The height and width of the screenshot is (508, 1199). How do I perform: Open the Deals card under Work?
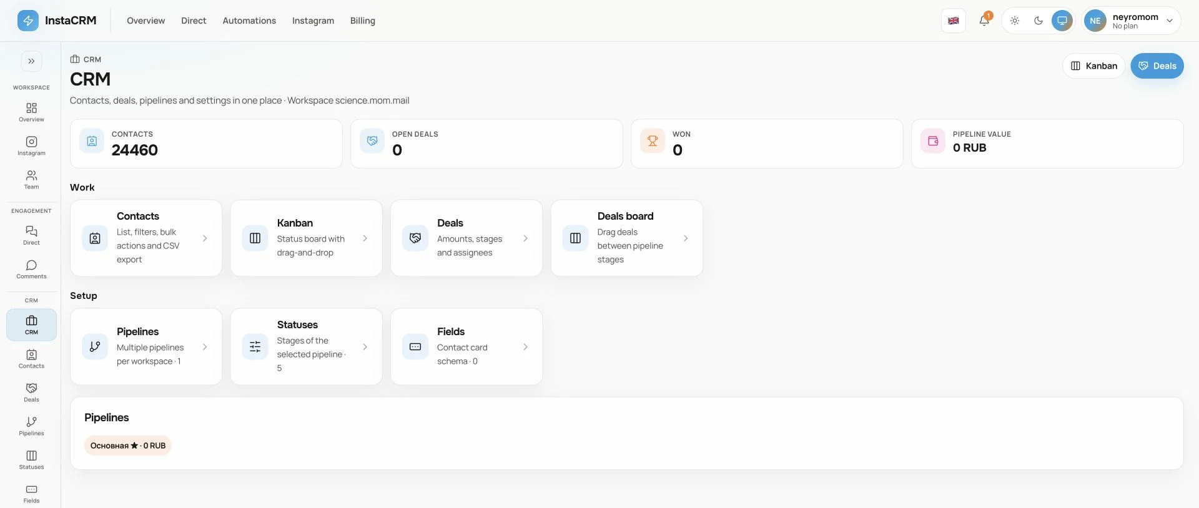point(466,238)
